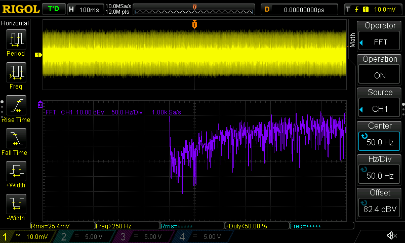Choose the Fall Time measurement icon
405x243 pixels.
point(15,138)
